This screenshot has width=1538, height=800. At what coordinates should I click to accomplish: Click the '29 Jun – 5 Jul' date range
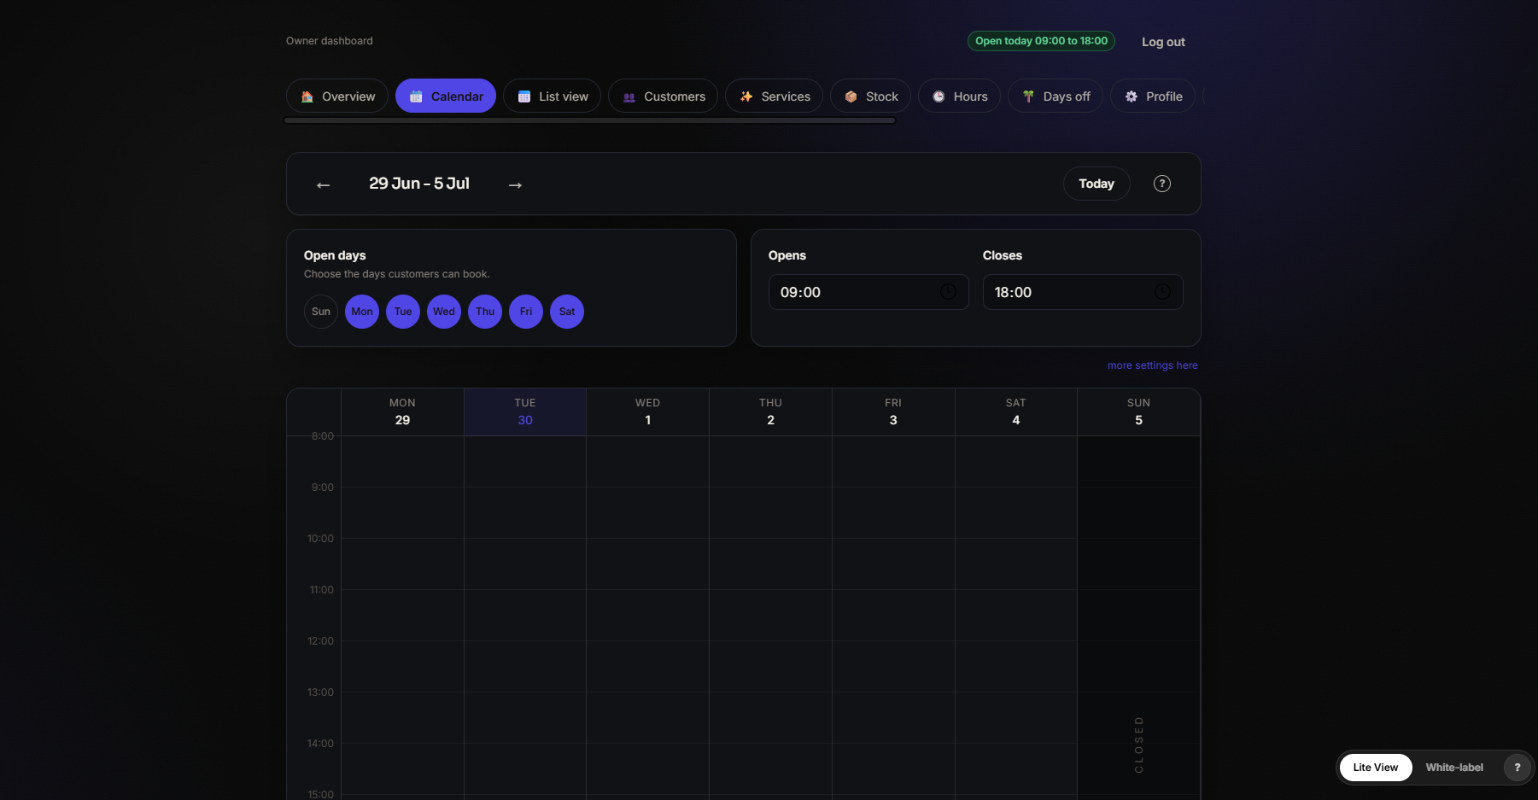point(419,184)
